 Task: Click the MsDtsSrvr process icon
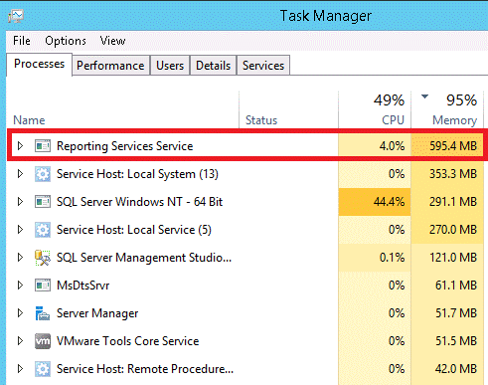pos(43,286)
